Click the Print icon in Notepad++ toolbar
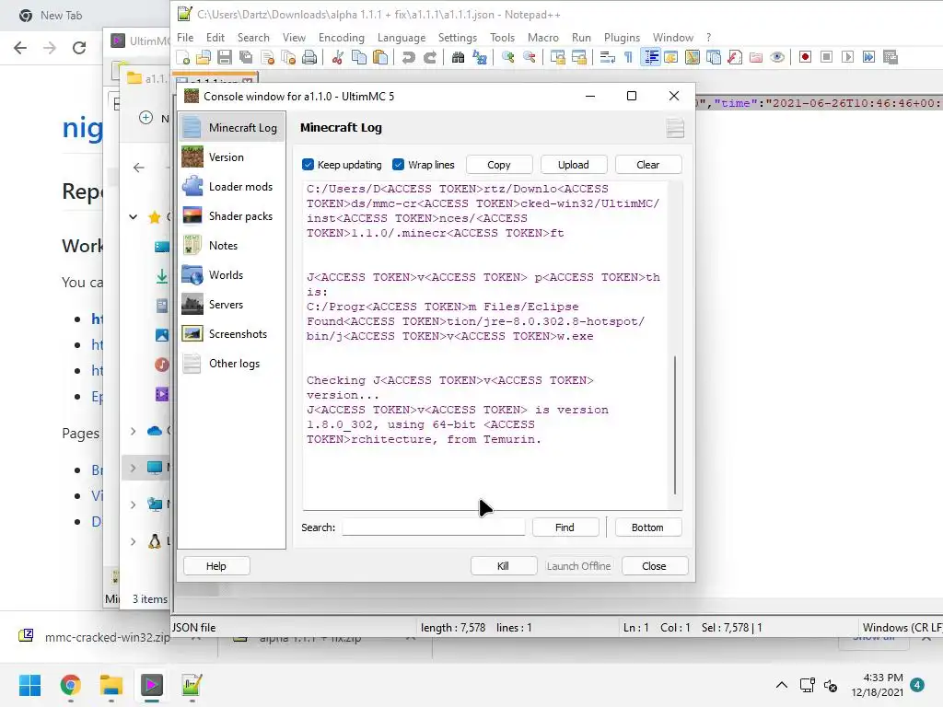Screen dimensions: 943x707 pyautogui.click(x=309, y=57)
